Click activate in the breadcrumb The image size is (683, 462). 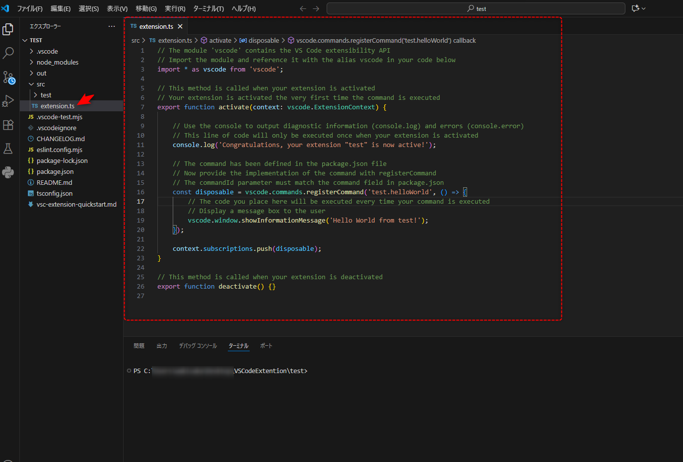[x=216, y=40]
